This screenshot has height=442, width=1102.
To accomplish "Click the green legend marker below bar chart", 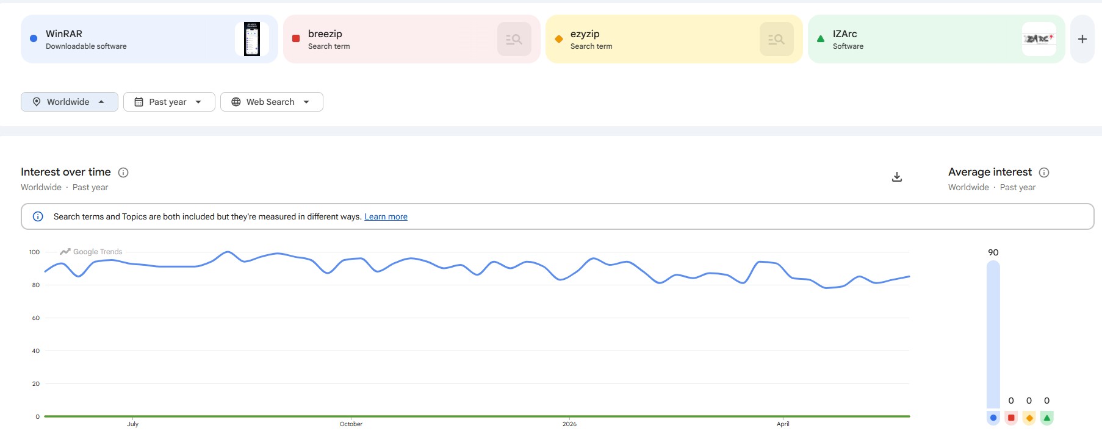I will click(x=1047, y=418).
